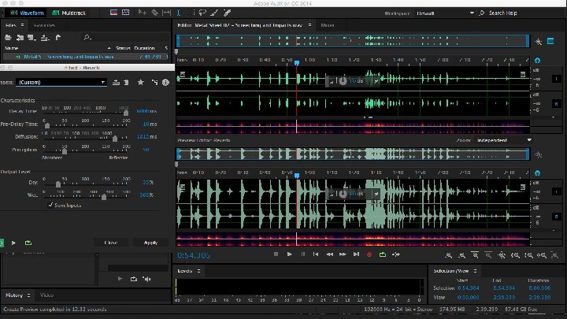Save the reverb preset icon
The image size is (567, 319).
pyautogui.click(x=114, y=82)
